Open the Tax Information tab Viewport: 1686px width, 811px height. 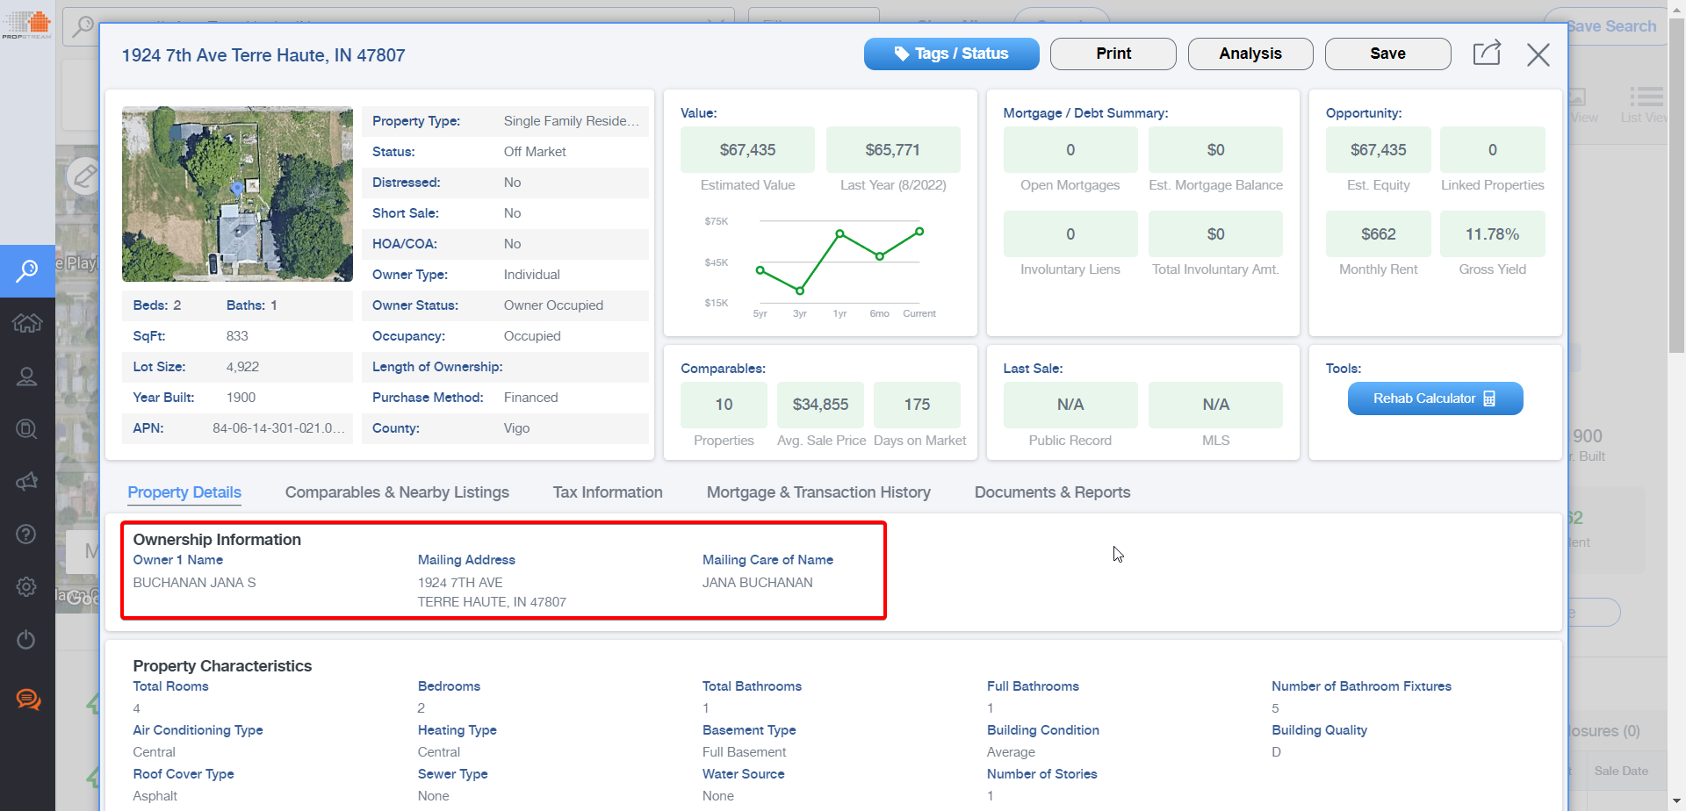[608, 492]
